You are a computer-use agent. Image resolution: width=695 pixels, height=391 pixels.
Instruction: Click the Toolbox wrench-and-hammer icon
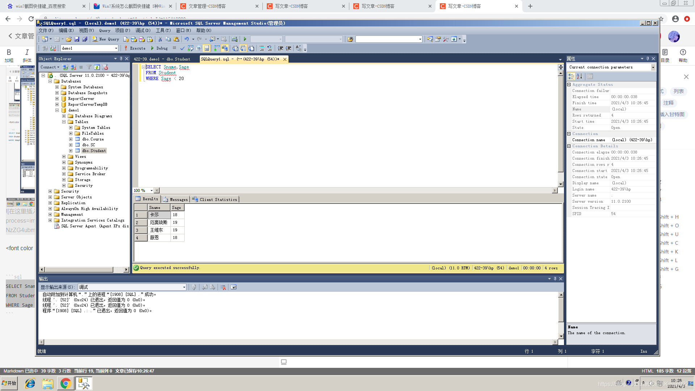(446, 39)
